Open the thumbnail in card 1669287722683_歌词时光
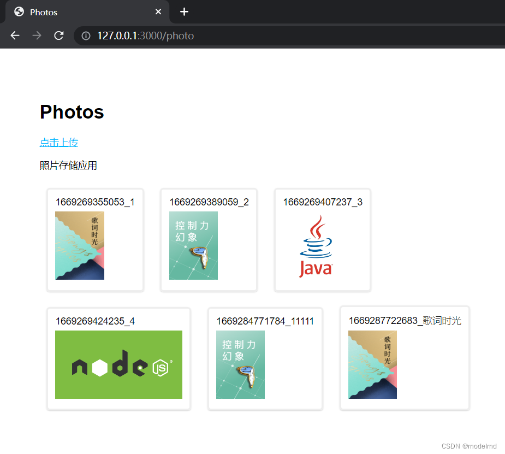Image resolution: width=505 pixels, height=454 pixels. [372, 365]
